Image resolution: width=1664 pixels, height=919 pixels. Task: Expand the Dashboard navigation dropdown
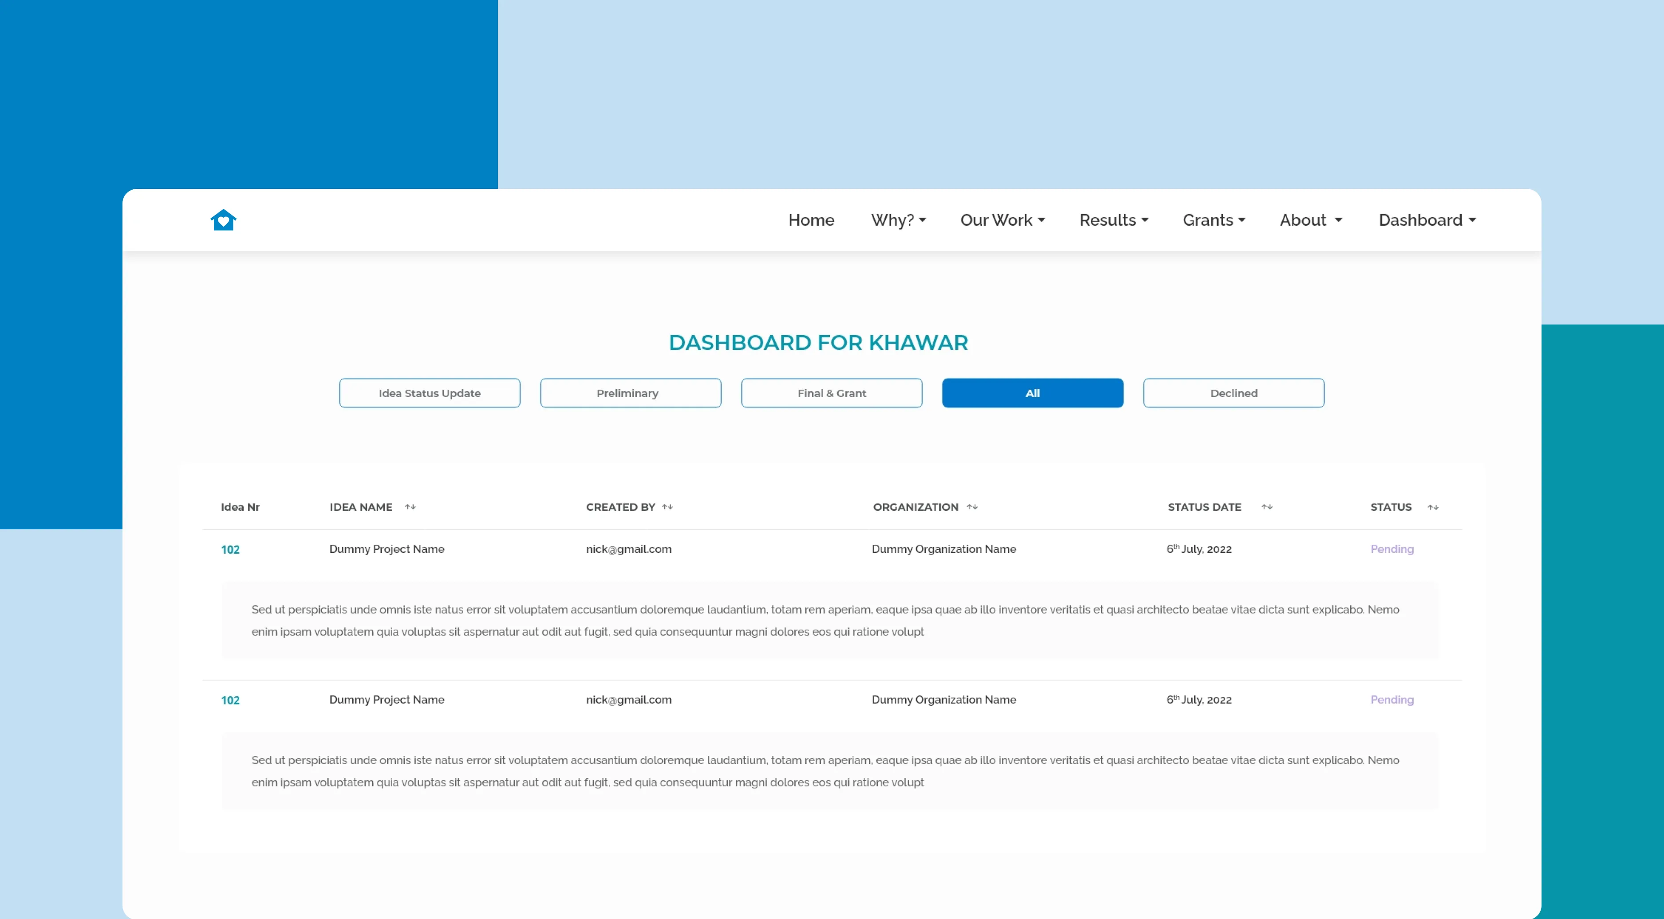pyautogui.click(x=1427, y=220)
